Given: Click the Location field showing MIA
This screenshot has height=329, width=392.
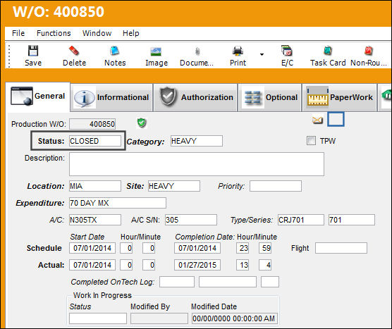Looking at the screenshot, I should click(x=95, y=186).
